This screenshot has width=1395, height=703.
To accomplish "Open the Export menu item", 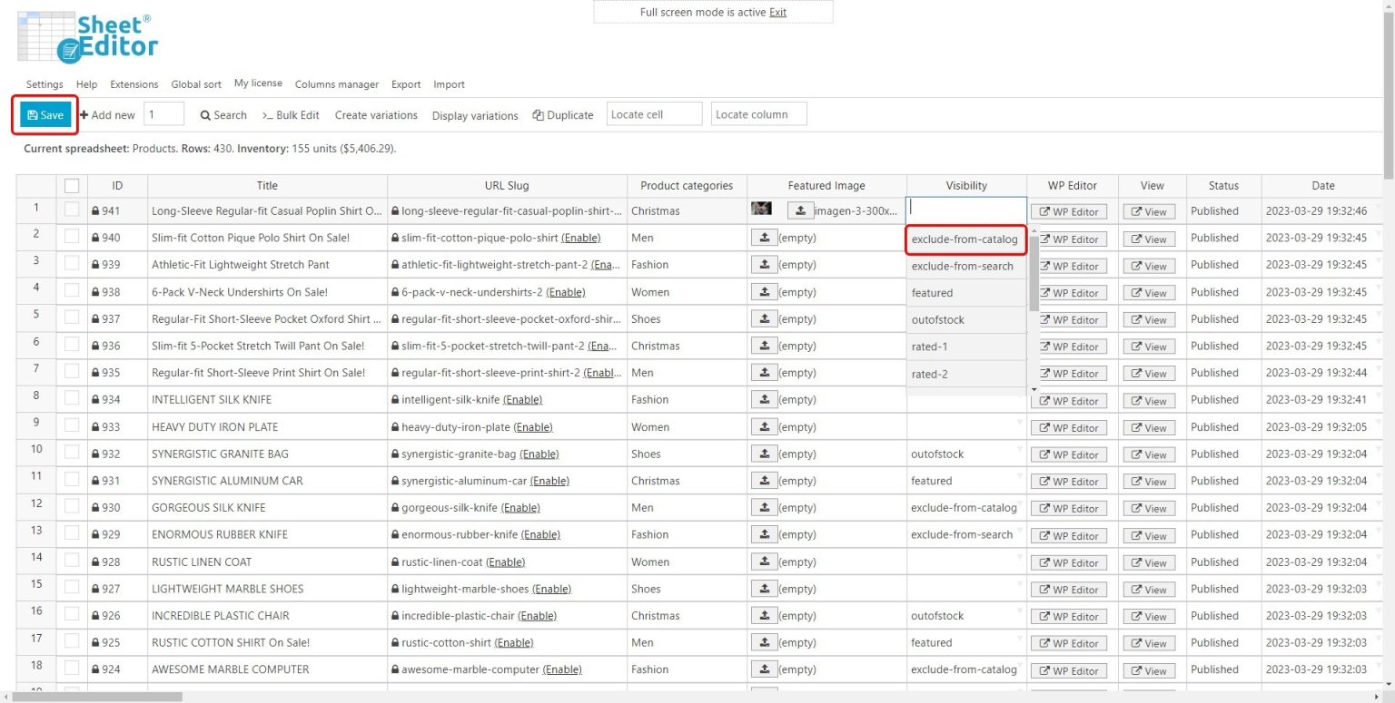I will [x=406, y=83].
